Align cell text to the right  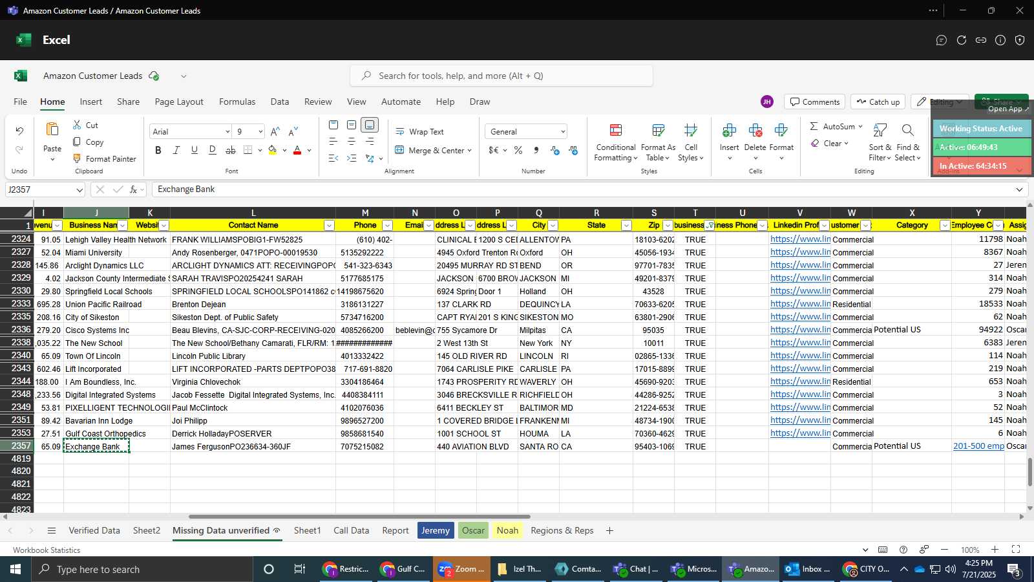(370, 141)
